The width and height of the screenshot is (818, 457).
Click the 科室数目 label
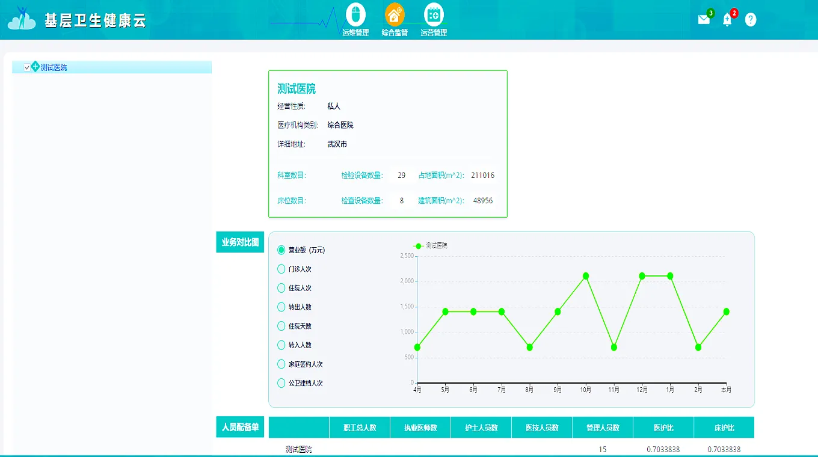point(292,176)
